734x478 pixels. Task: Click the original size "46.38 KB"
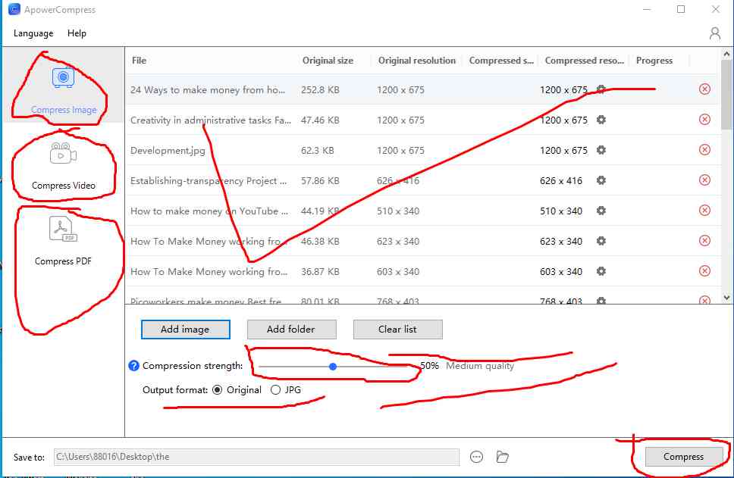(320, 242)
